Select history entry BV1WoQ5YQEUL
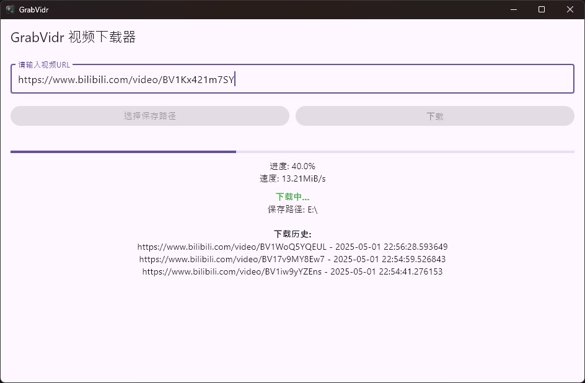This screenshot has width=585, height=383. 292,247
